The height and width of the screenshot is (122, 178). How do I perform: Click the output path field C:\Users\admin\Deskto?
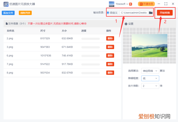click(x=134, y=12)
